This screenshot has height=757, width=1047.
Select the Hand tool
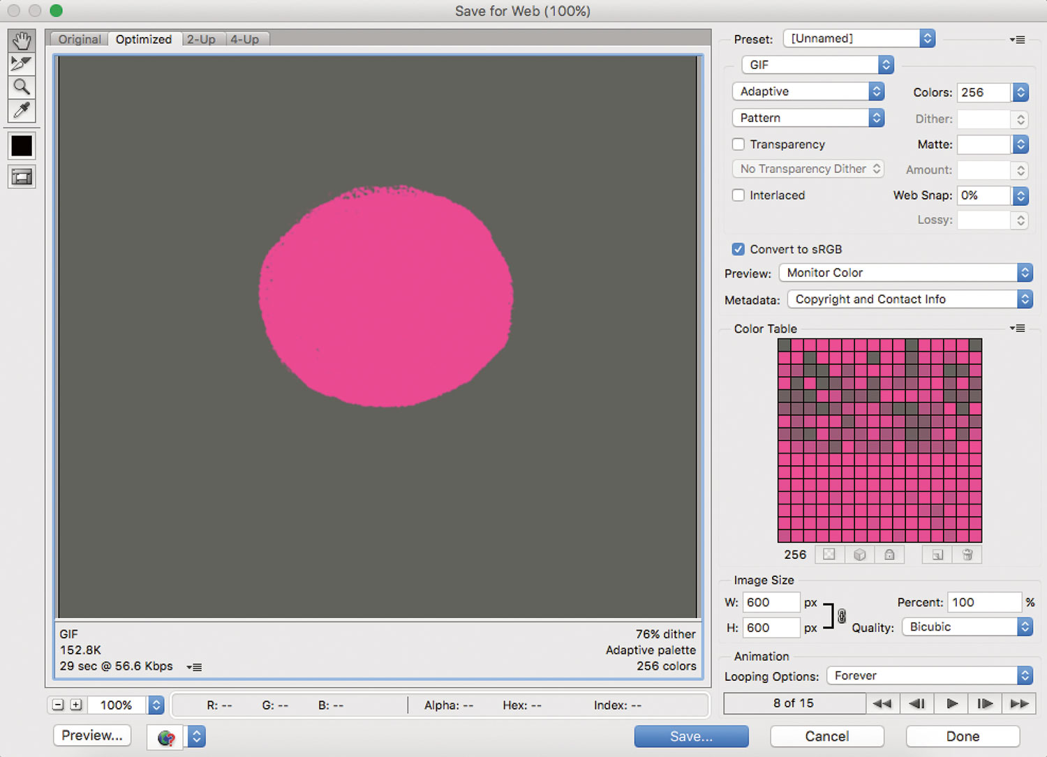tap(22, 41)
